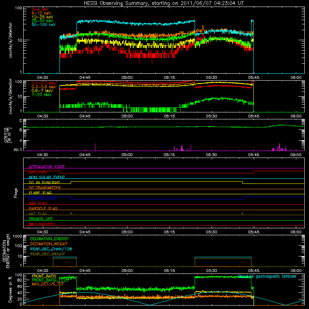Image resolution: width=309 pixels, height=309 pixels.
Task: Click the 80 tick on Degrees axis
Action: (x=20, y=280)
